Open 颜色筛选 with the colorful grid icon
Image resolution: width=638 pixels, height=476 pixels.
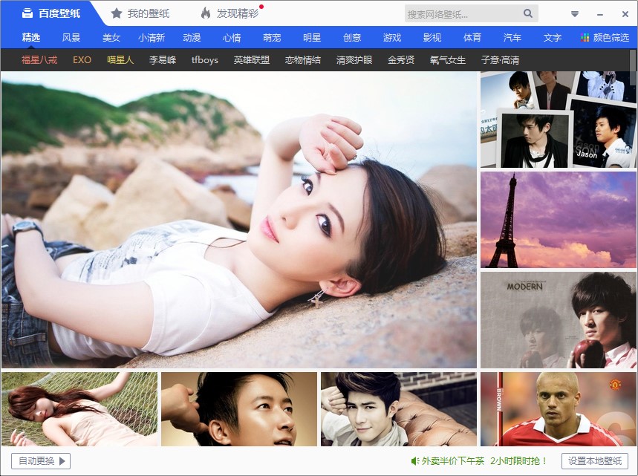click(x=585, y=37)
